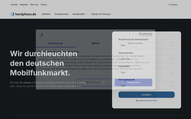Click the headline Wir durchleuchten den deutschen Mobilfunkmarkt
This screenshot has height=119, width=191.
pyautogui.click(x=44, y=63)
